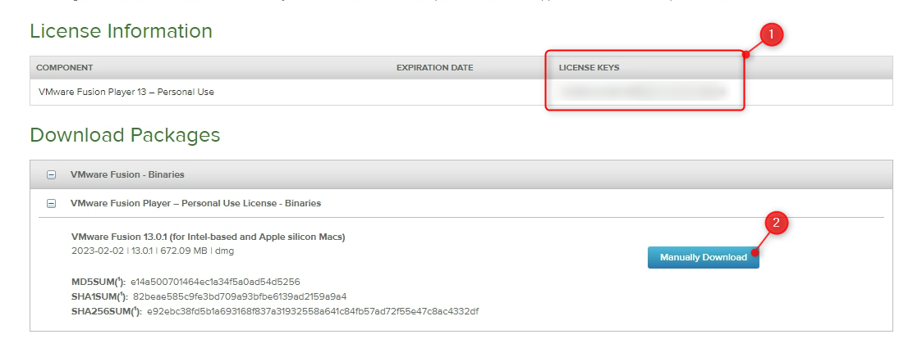Select the VMware Fusion Player 13 – Personal Use row
922x348 pixels.
coord(126,92)
